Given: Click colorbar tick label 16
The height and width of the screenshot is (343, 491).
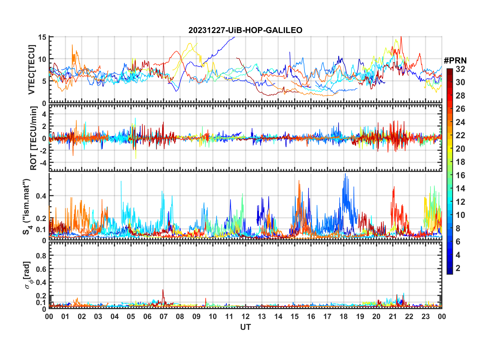Looking at the screenshot, I should pyautogui.click(x=460, y=175).
